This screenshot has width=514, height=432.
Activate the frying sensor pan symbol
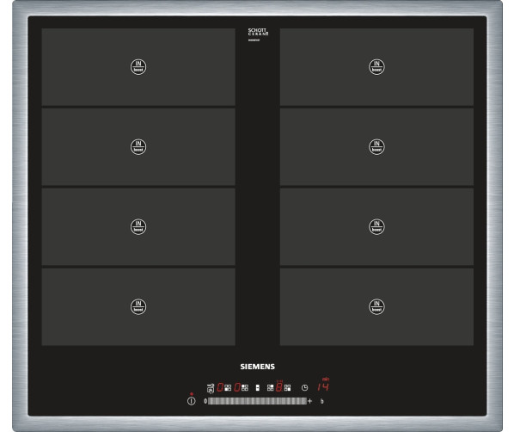point(211,388)
